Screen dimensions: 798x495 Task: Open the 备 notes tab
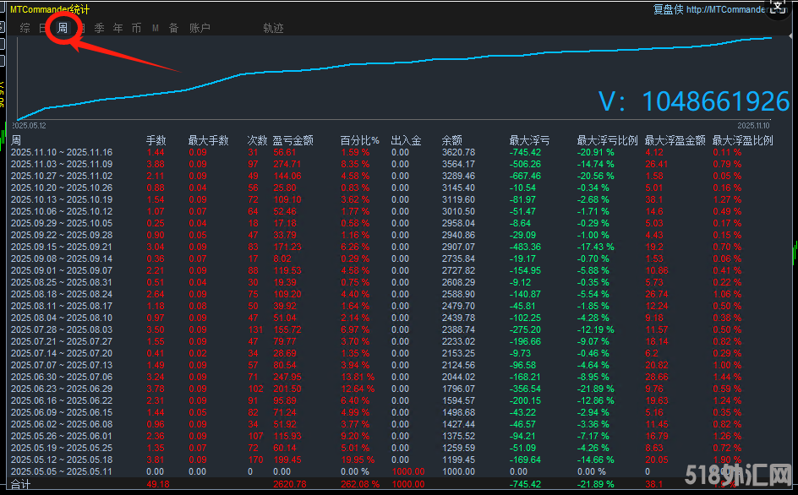173,28
